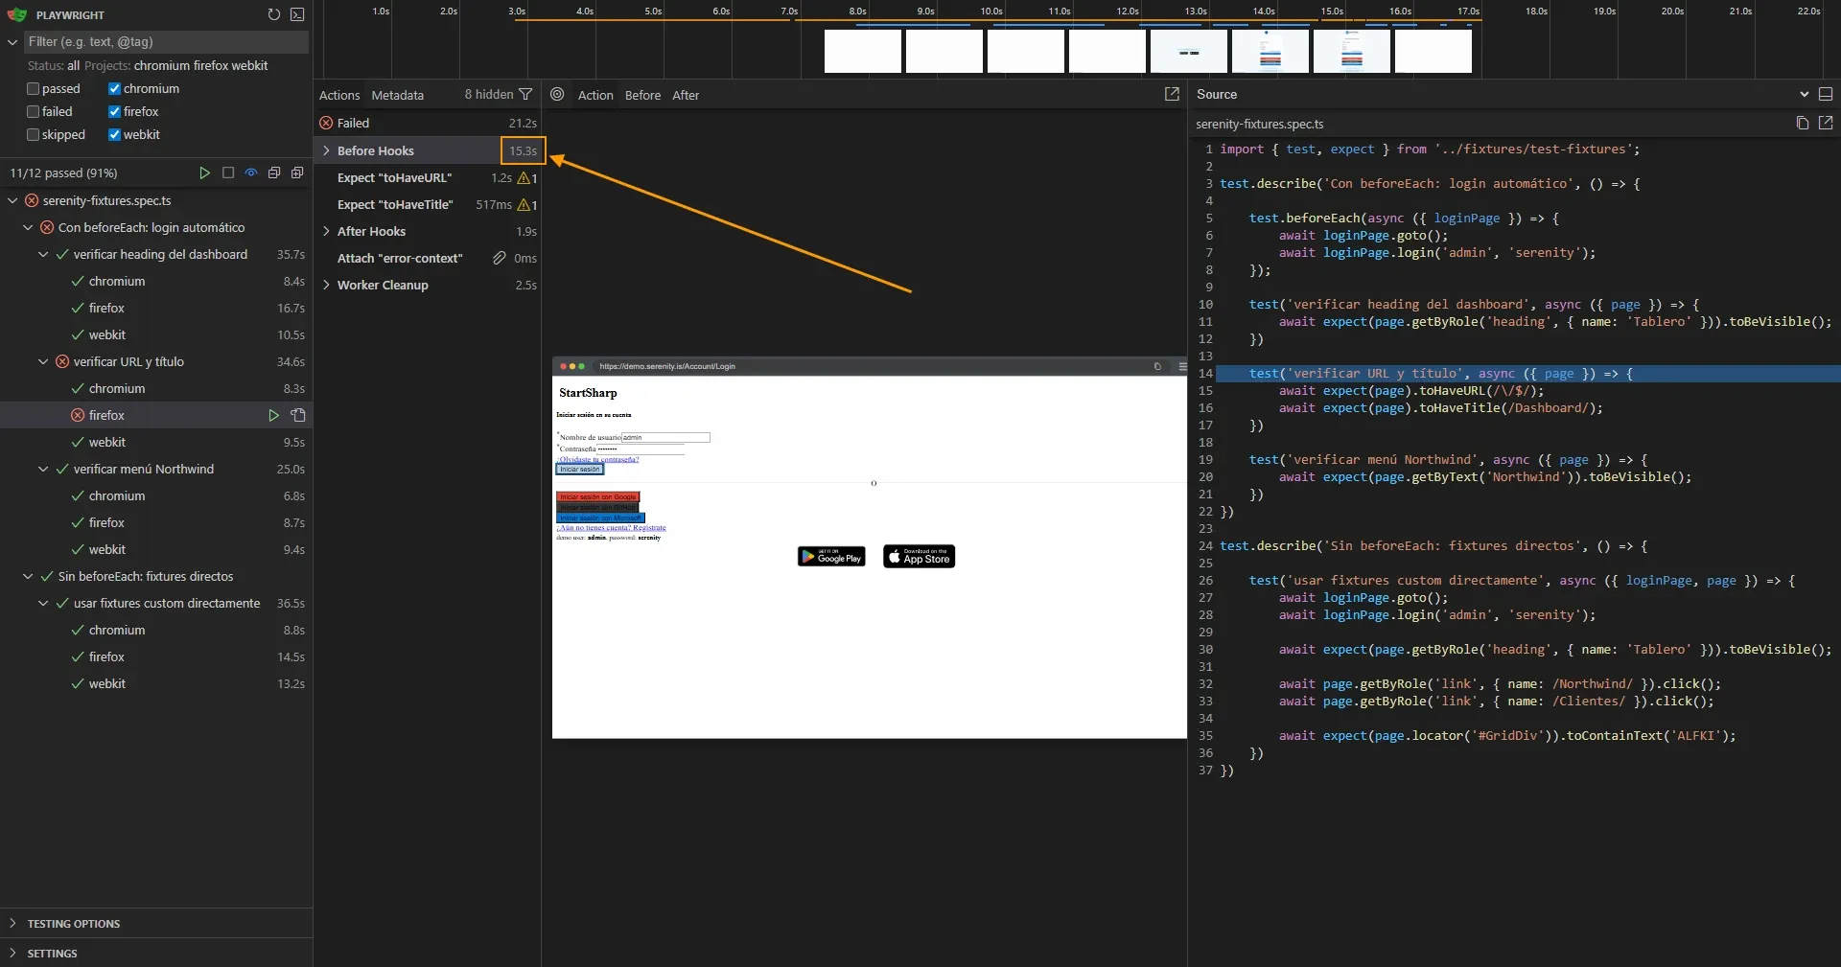1841x967 pixels.
Task: Open the actions filter funnel
Action: tap(527, 95)
